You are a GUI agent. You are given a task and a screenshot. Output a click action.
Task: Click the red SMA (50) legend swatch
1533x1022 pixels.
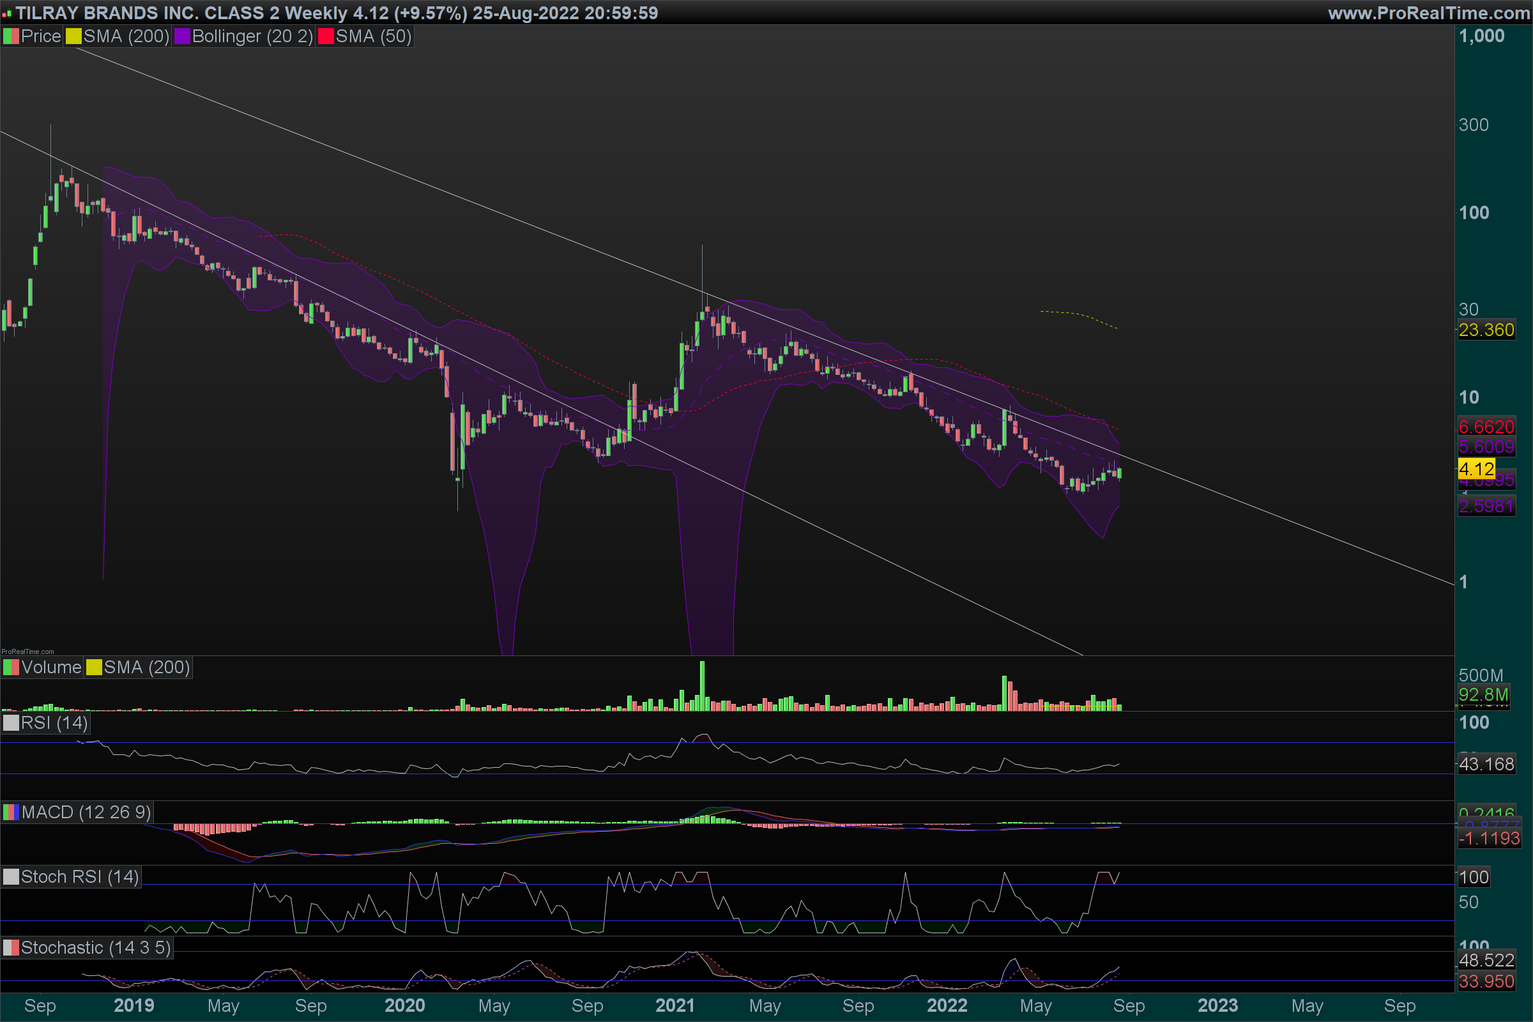tap(325, 36)
